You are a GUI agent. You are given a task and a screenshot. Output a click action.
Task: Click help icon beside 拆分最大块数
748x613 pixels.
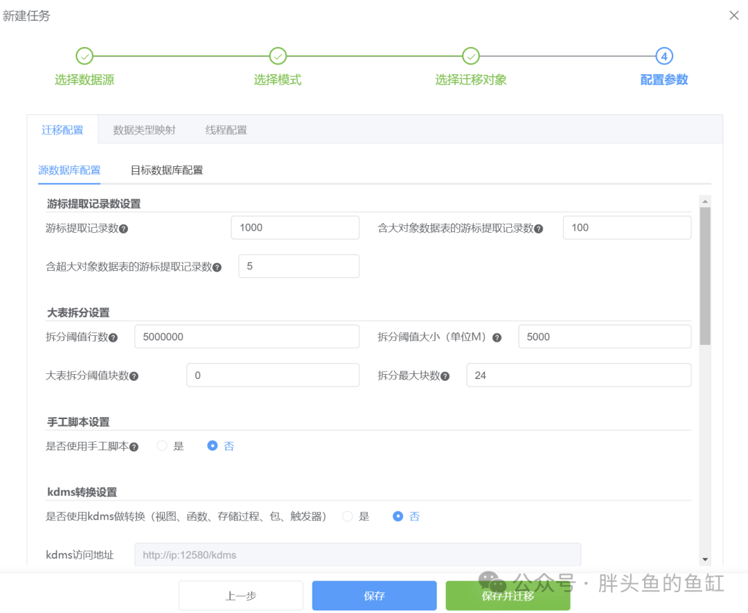tap(445, 376)
